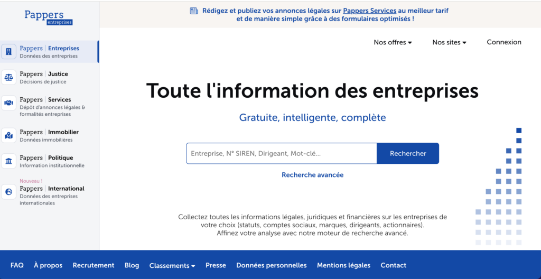The image size is (541, 279).
Task: Click the newspaper icon in the top banner
Action: point(194,11)
